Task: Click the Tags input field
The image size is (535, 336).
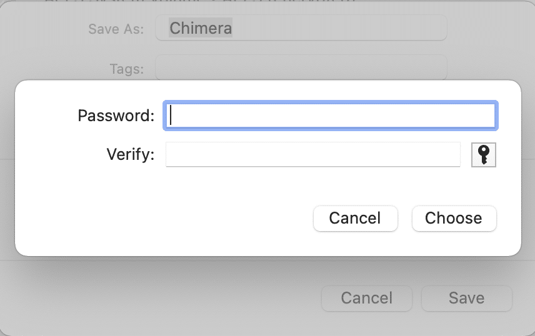Action: tap(301, 67)
